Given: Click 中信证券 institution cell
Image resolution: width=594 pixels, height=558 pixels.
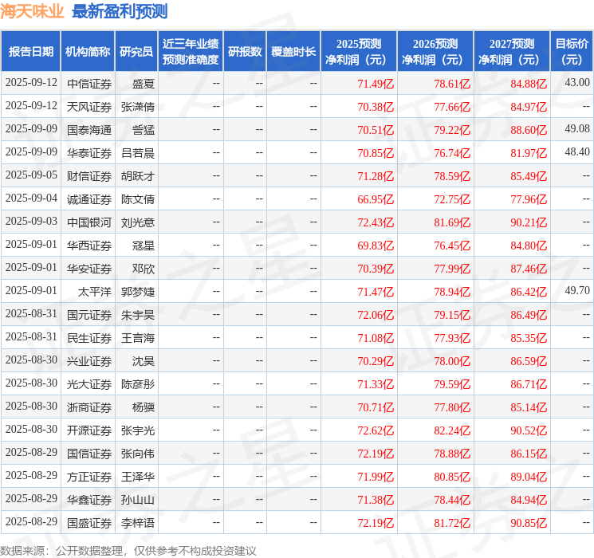Looking at the screenshot, I should pos(89,84).
